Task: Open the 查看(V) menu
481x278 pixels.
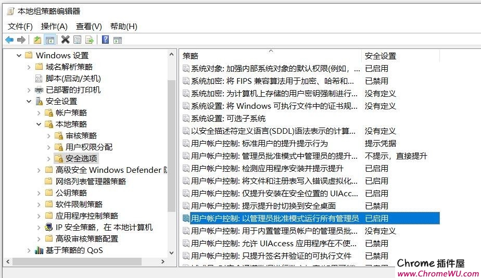Action: [x=88, y=27]
